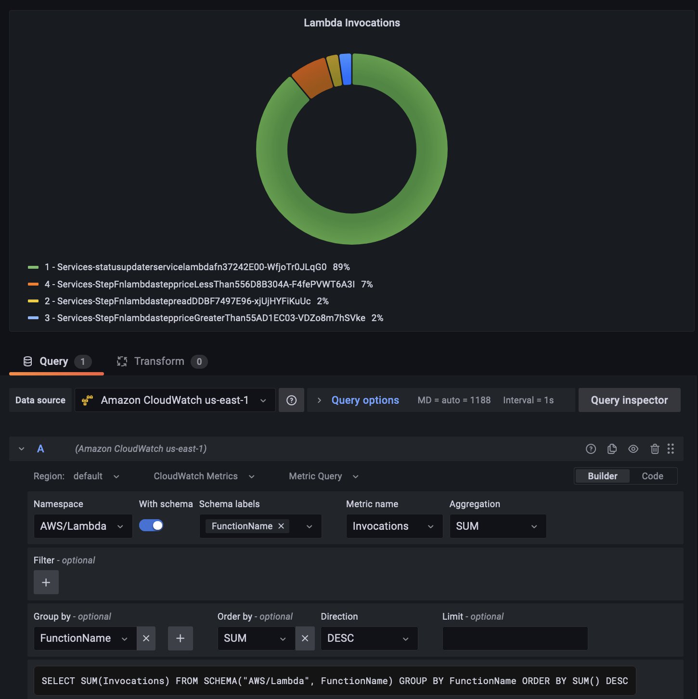Open Query inspector
This screenshot has width=698, height=699.
coord(629,400)
